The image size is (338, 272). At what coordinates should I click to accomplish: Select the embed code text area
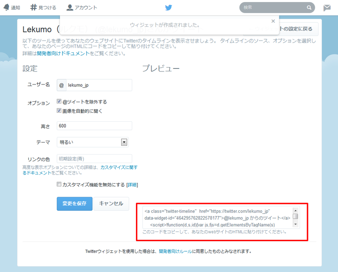point(218,218)
